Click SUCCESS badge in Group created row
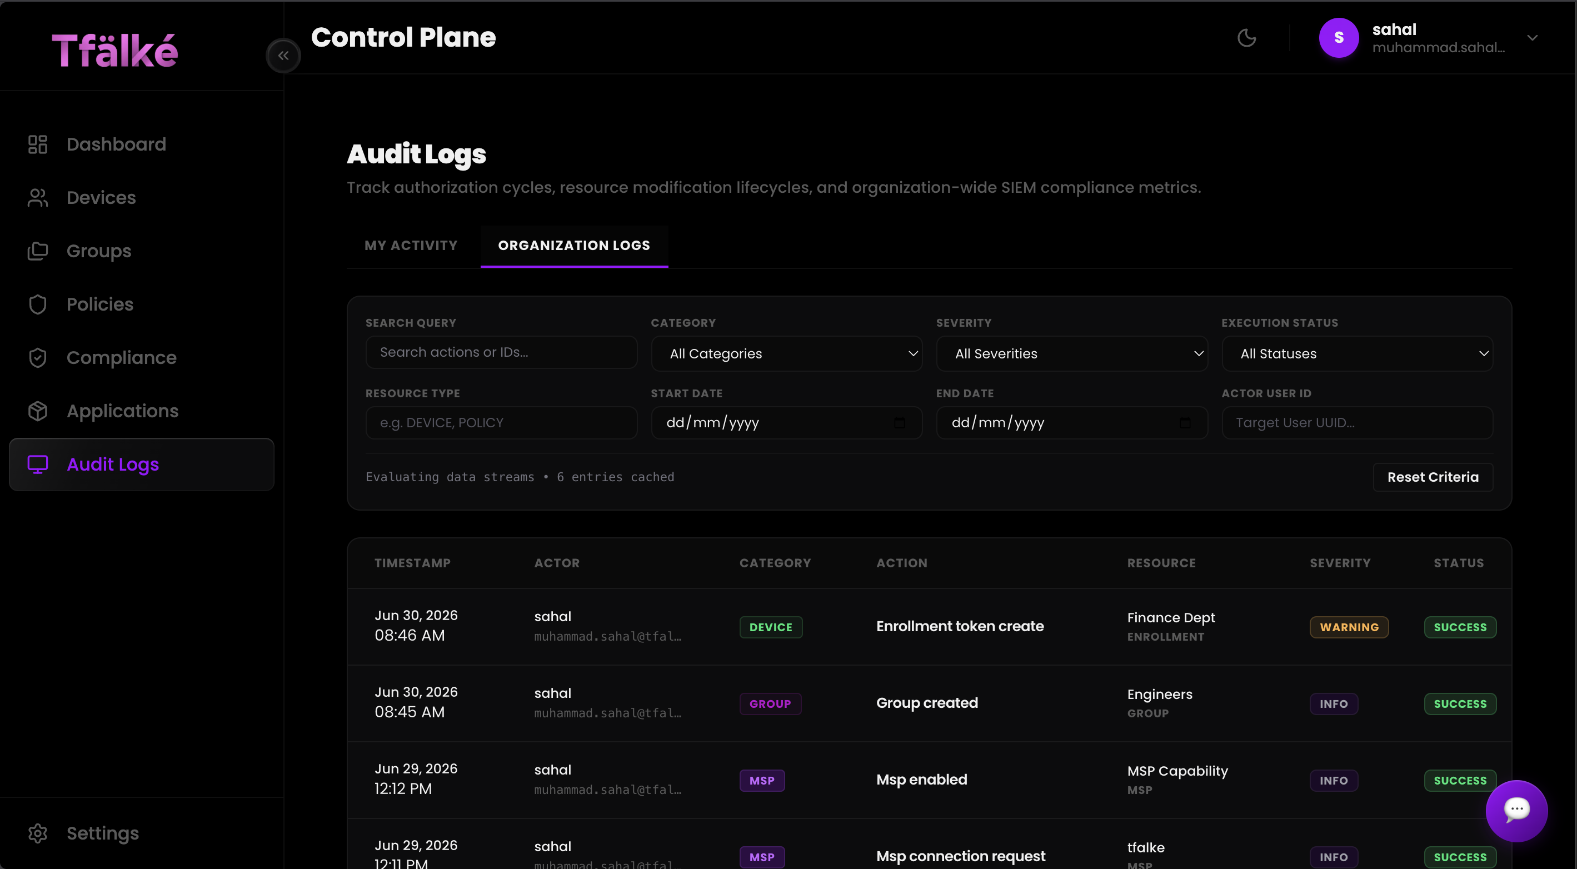Image resolution: width=1577 pixels, height=869 pixels. [1460, 704]
